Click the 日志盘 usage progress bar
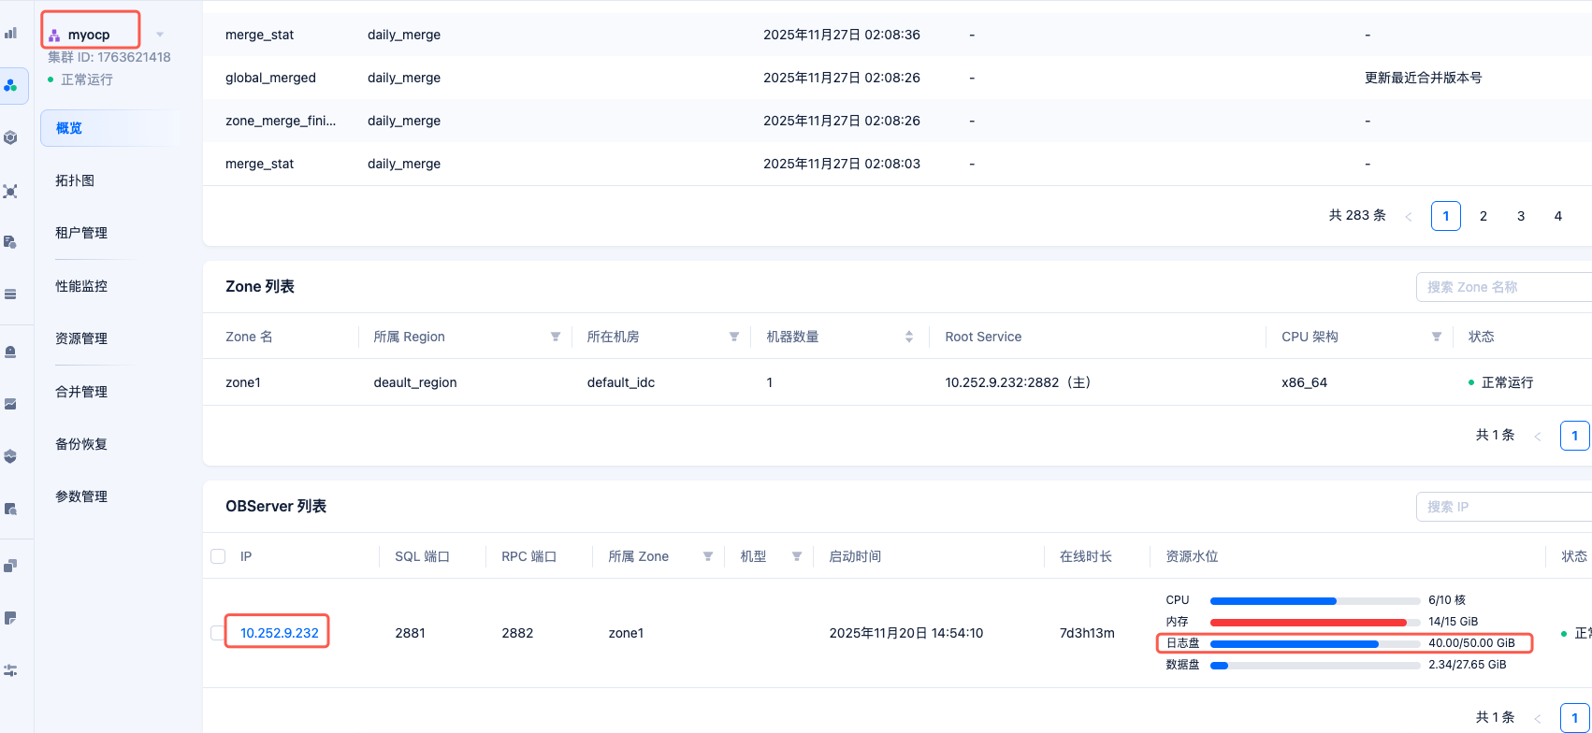1592x733 pixels. click(1314, 643)
